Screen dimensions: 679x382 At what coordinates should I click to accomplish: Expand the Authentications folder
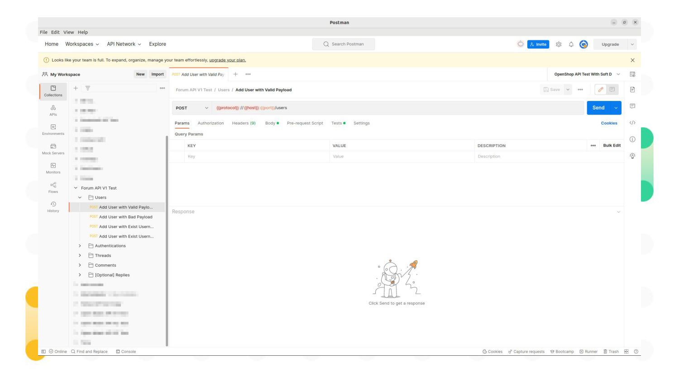80,246
